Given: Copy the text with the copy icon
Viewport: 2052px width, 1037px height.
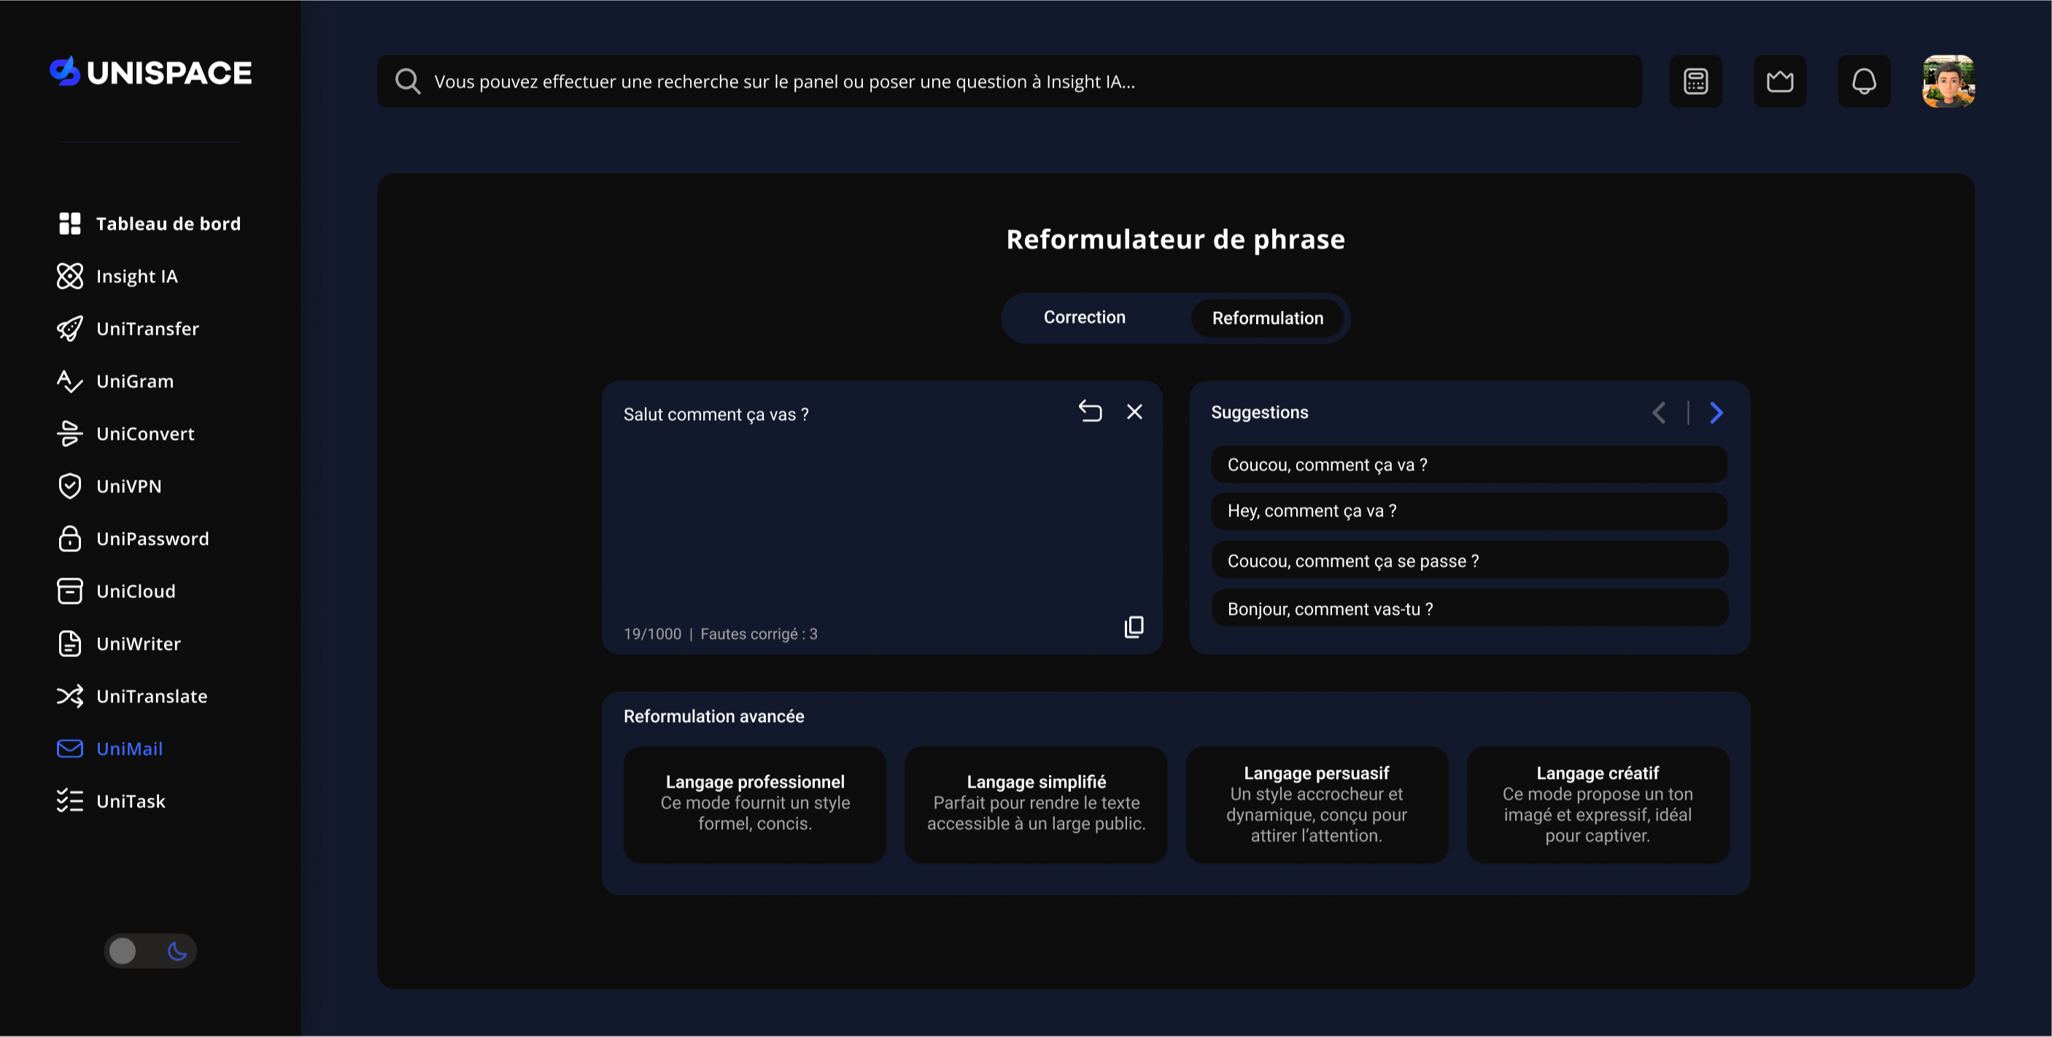Looking at the screenshot, I should coord(1134,628).
